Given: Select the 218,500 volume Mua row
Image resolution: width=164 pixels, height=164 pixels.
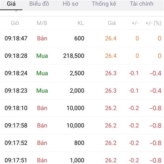Looking at the screenshot, I should tap(82, 56).
